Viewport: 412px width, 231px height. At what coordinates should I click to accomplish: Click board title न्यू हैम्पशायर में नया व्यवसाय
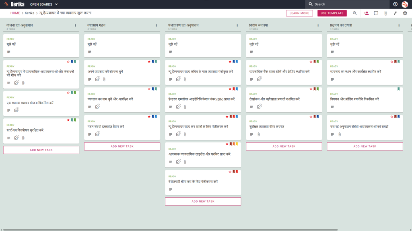point(66,13)
